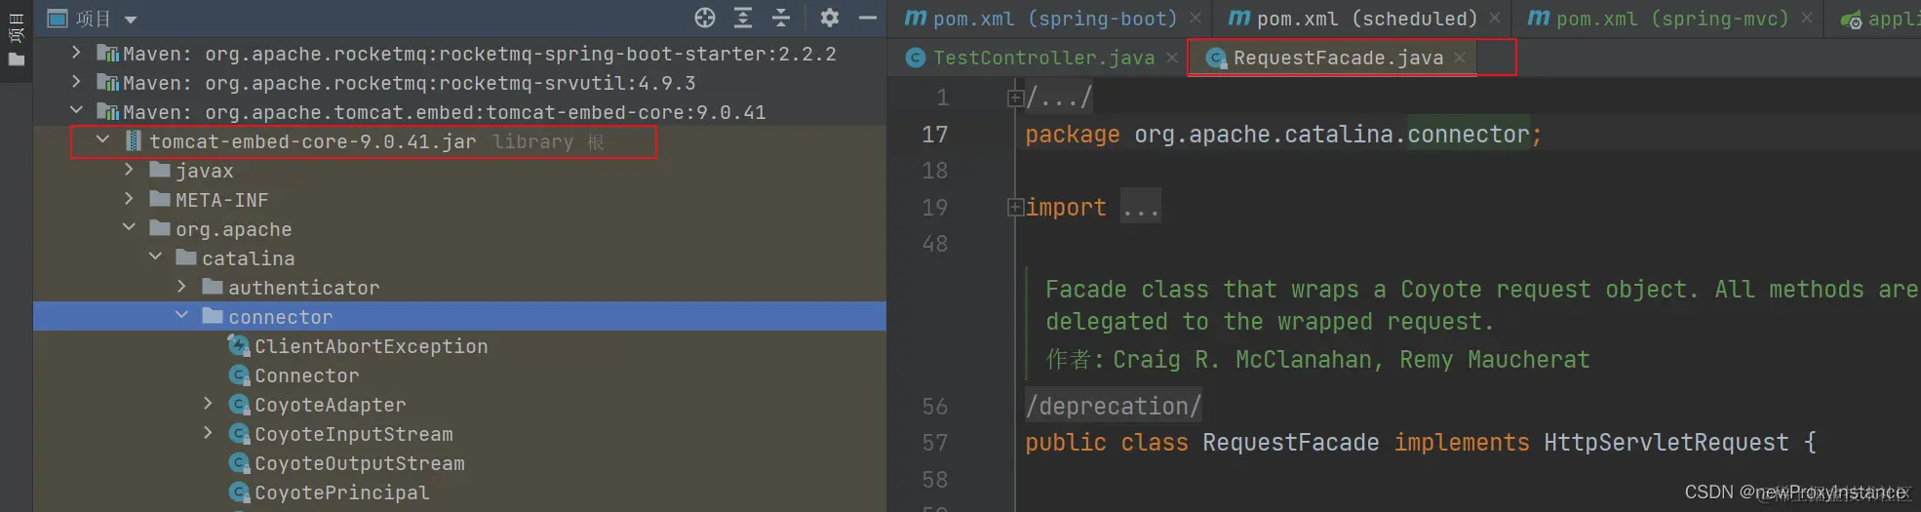Select the META-INF folder icon
The image size is (1921, 512).
point(160,199)
